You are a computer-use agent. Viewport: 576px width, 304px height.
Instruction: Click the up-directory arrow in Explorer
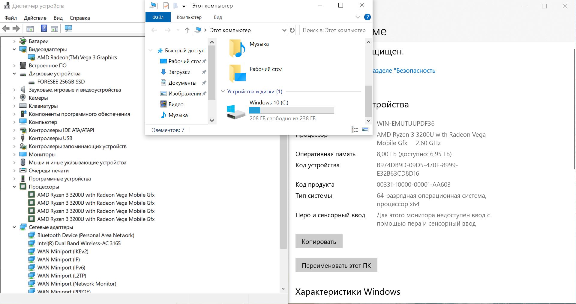pyautogui.click(x=187, y=30)
